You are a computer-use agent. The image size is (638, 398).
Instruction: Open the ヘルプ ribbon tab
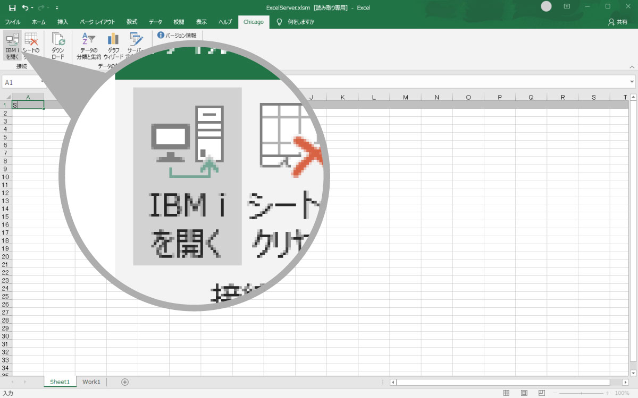225,22
